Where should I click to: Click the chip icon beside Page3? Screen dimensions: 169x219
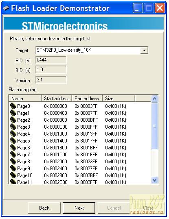13,127
